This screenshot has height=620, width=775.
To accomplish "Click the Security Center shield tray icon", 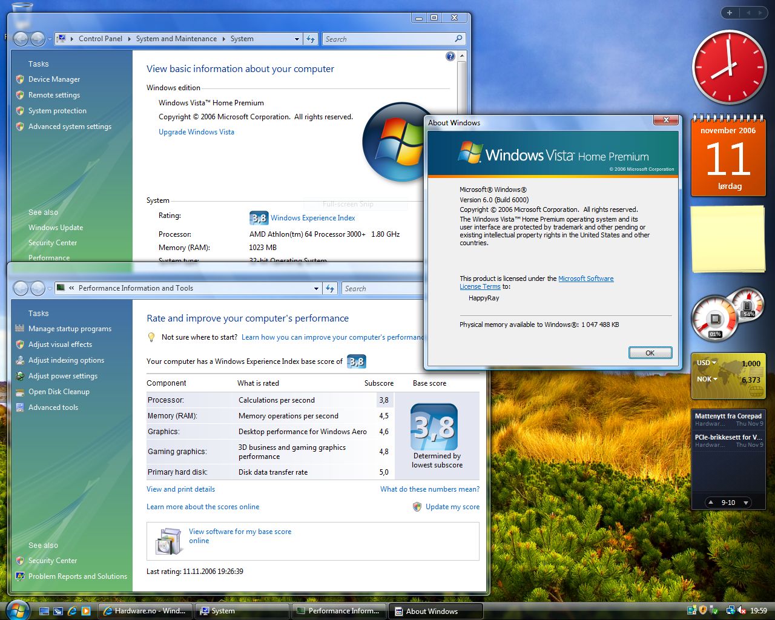I will click(703, 610).
